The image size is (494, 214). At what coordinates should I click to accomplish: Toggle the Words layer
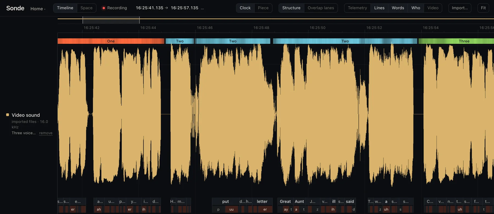click(x=398, y=8)
